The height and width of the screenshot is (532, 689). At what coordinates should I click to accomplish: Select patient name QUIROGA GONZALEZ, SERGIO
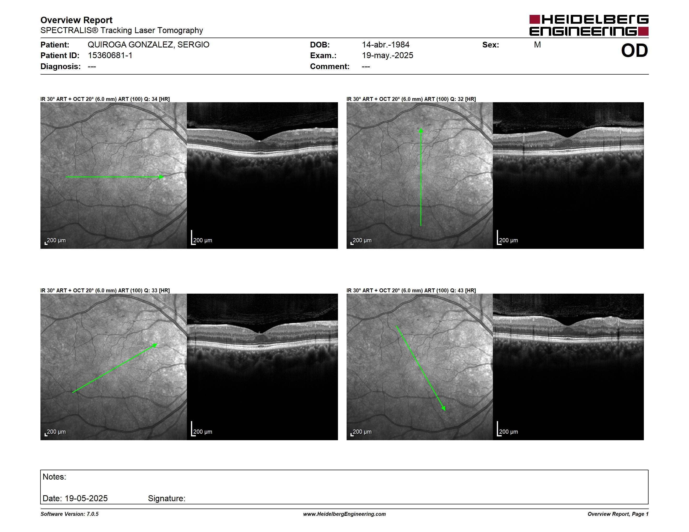tap(148, 45)
